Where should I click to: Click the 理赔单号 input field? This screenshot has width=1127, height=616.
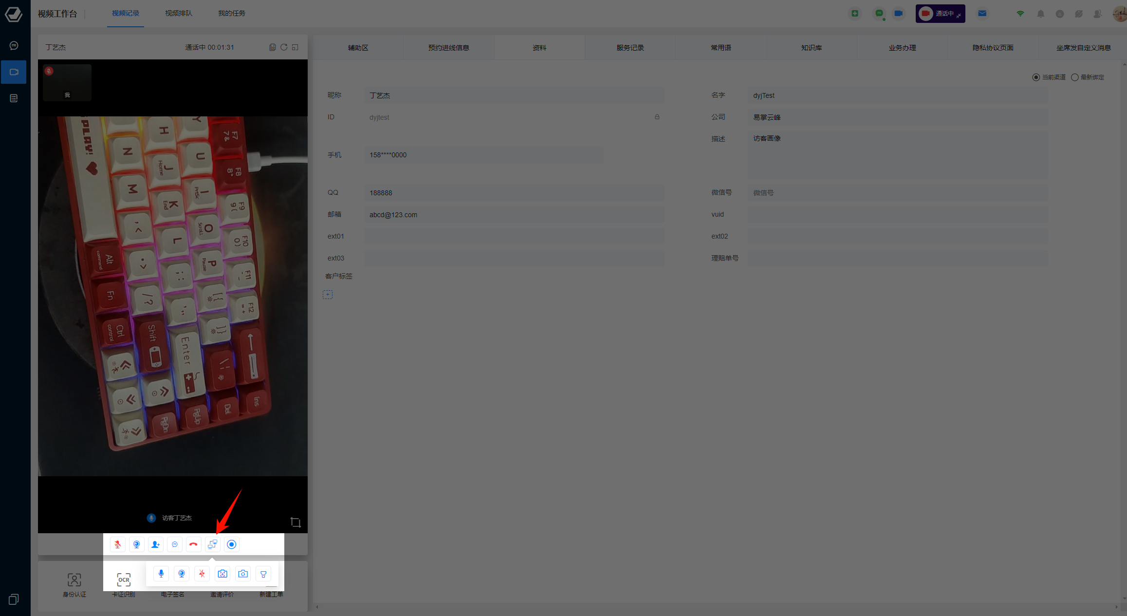[898, 258]
